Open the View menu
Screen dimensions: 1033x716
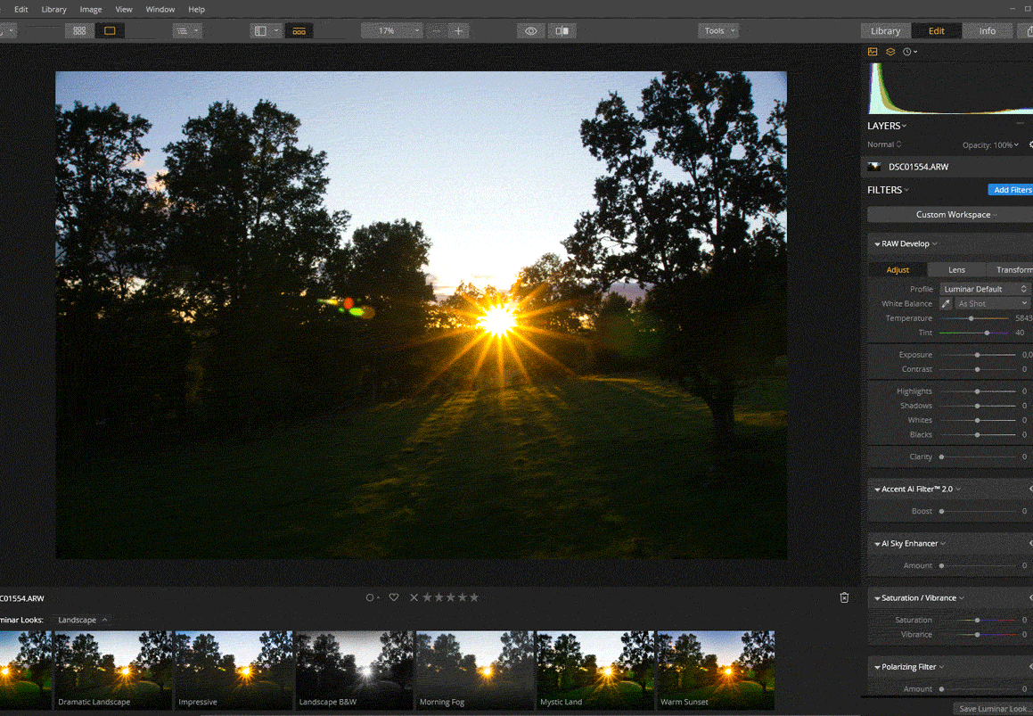click(124, 9)
